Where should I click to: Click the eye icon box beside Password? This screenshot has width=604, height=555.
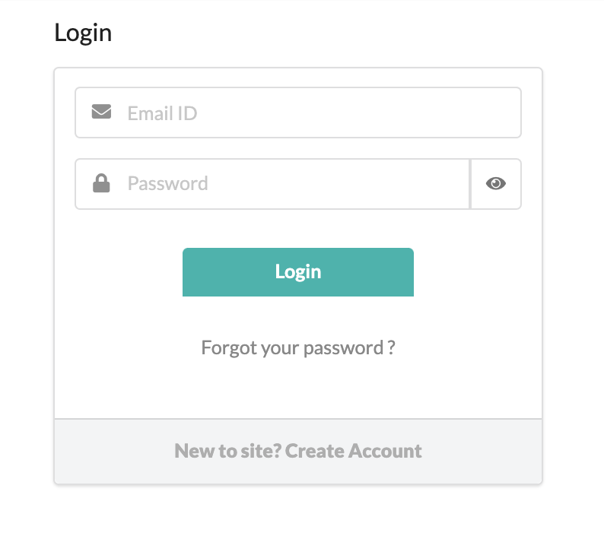click(x=496, y=184)
